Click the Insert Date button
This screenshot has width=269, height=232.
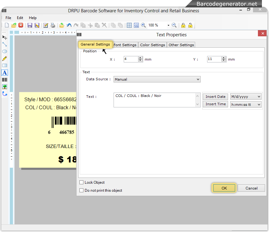215,97
